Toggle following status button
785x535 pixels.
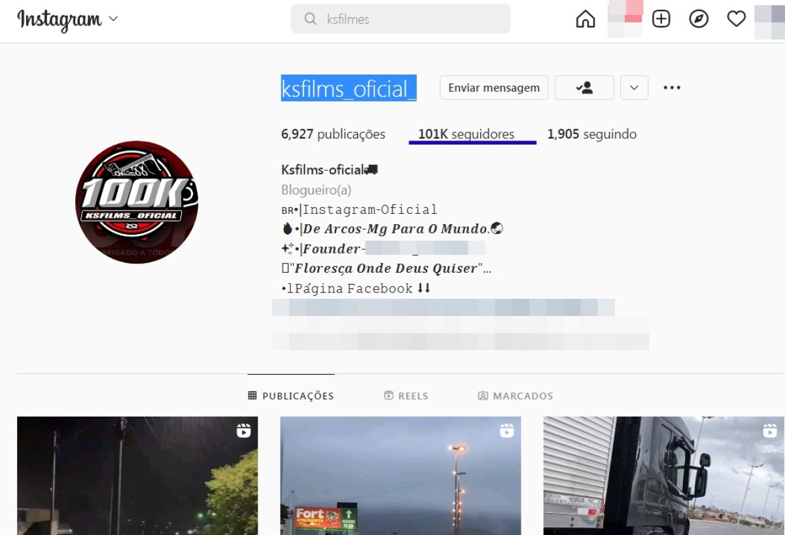pos(584,88)
